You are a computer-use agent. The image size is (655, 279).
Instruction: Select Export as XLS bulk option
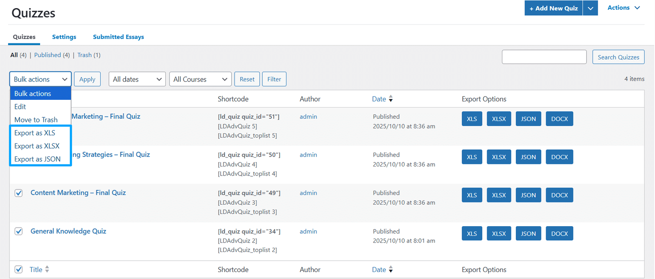click(41, 133)
